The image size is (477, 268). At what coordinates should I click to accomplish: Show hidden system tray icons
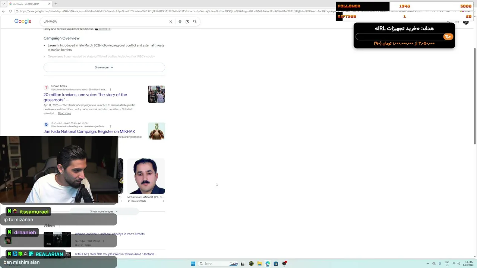coord(428,264)
